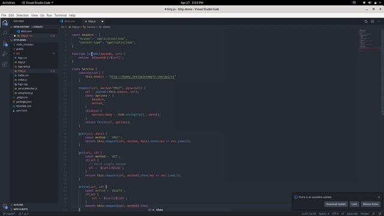Click the split editor right icon
The width and height of the screenshot is (384, 216).
click(372, 22)
